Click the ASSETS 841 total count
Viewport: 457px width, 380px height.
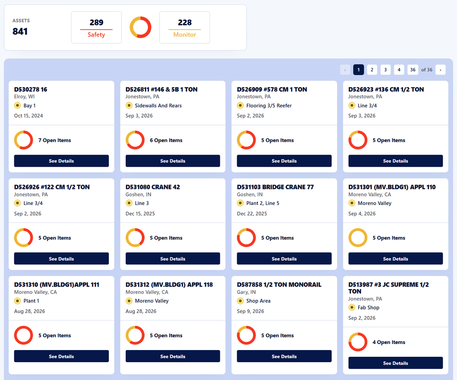(21, 27)
